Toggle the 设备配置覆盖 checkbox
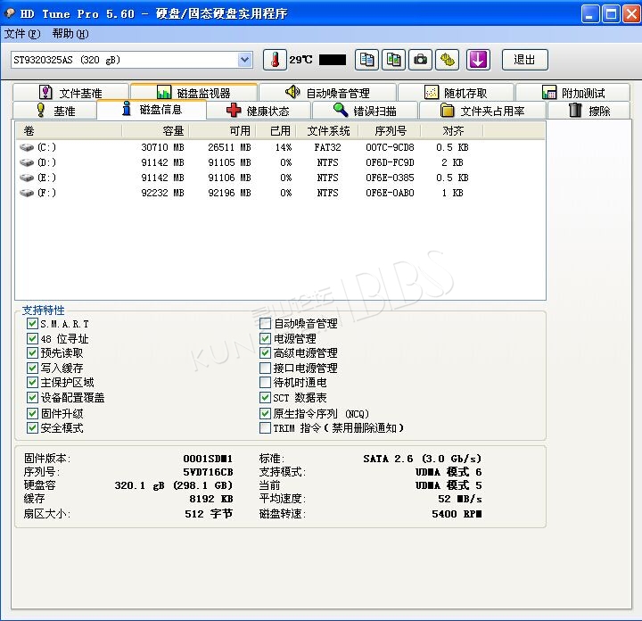The height and width of the screenshot is (621, 642). [32, 397]
